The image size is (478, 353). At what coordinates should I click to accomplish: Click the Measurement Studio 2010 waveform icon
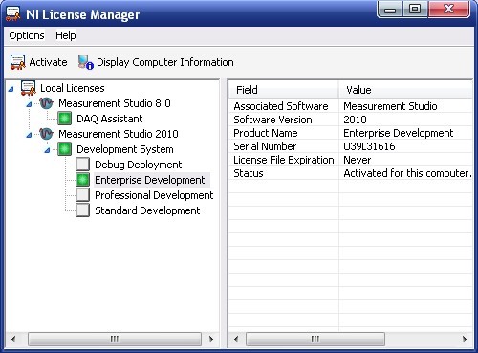[47, 134]
